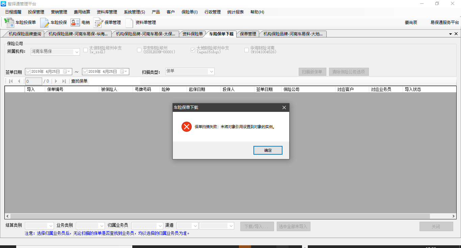Click the user name 姜尚辰
This screenshot has height=248, width=461.
coord(411,23)
